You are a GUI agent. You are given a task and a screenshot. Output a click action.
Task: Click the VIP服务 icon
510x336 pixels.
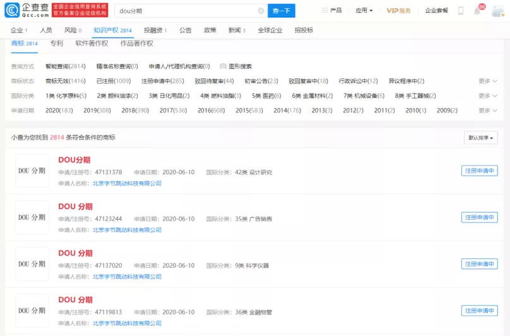[398, 11]
